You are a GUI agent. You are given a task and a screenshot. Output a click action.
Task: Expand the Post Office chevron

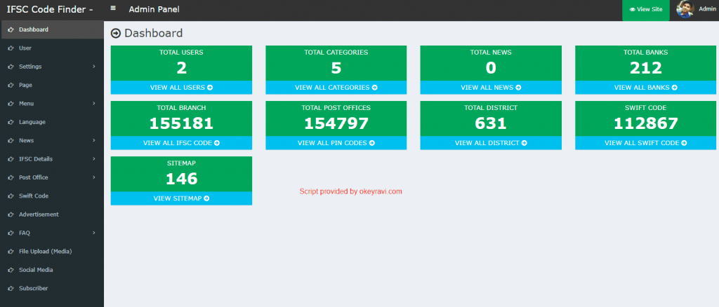click(94, 177)
